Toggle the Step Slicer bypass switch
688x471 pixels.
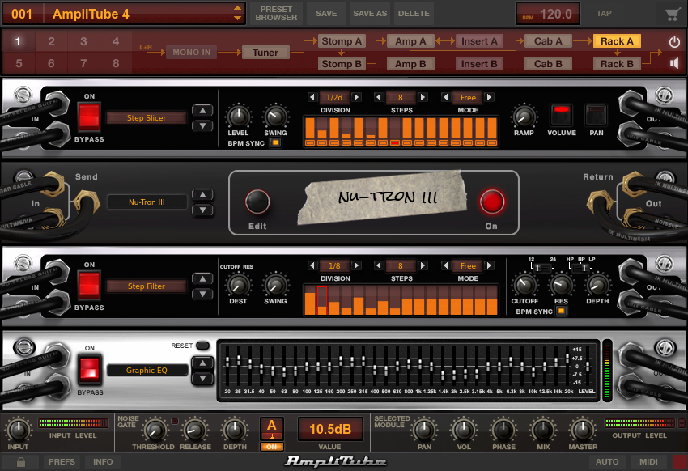[x=89, y=117]
